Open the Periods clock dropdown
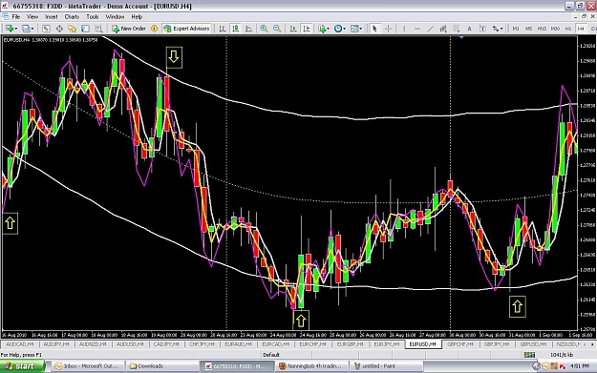The height and width of the screenshot is (373, 597). [x=340, y=29]
